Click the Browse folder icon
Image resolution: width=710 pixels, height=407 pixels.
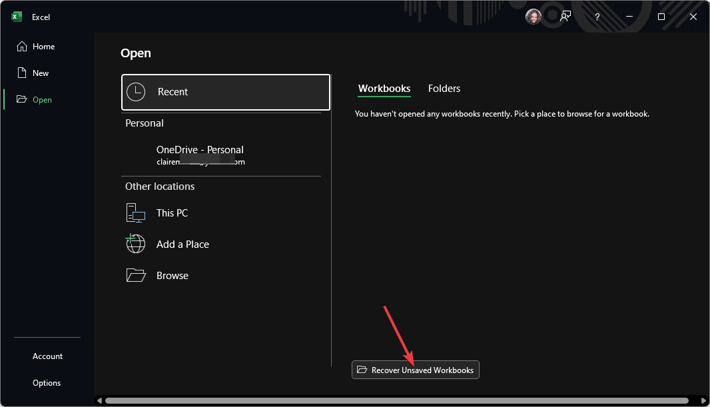[136, 275]
